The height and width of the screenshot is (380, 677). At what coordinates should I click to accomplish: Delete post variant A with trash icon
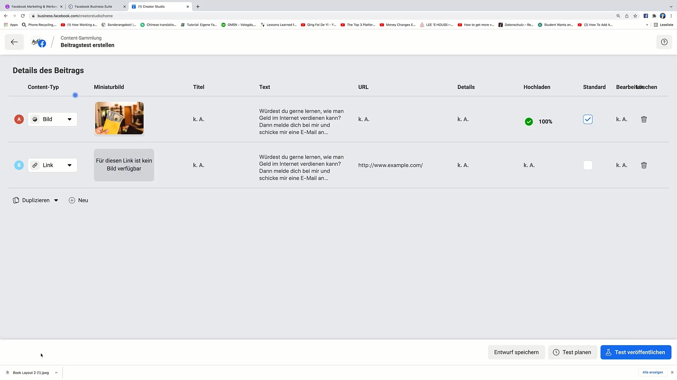pyautogui.click(x=644, y=119)
